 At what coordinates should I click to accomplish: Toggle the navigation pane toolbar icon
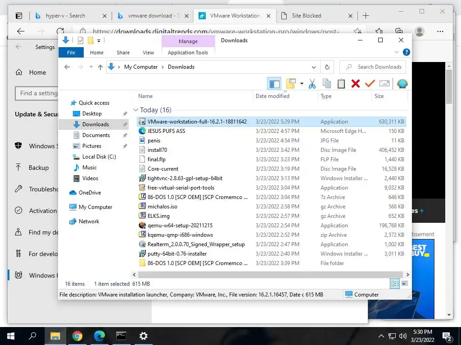(x=274, y=84)
